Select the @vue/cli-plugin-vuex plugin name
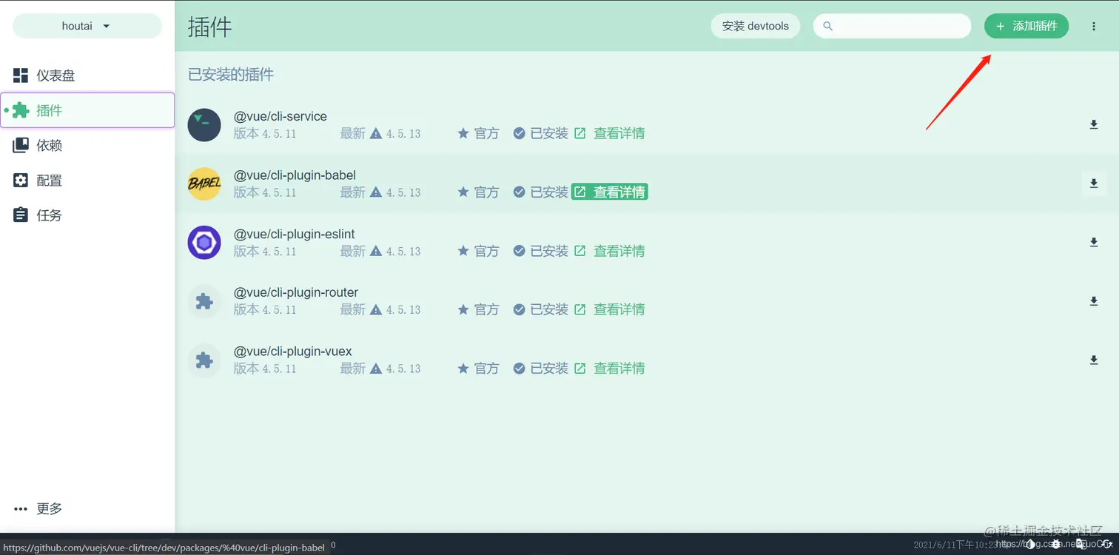1119x555 pixels. [293, 351]
